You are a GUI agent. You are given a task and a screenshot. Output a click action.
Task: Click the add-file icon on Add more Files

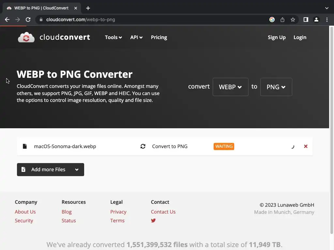coord(23,169)
